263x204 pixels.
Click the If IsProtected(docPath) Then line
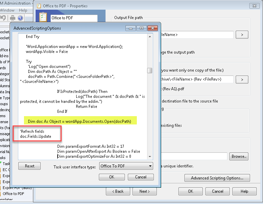(x=82, y=92)
